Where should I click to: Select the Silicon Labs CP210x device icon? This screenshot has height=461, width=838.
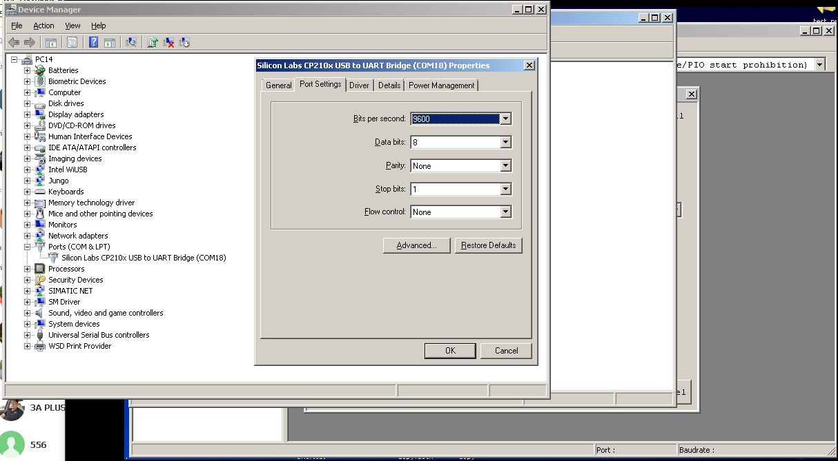(54, 258)
